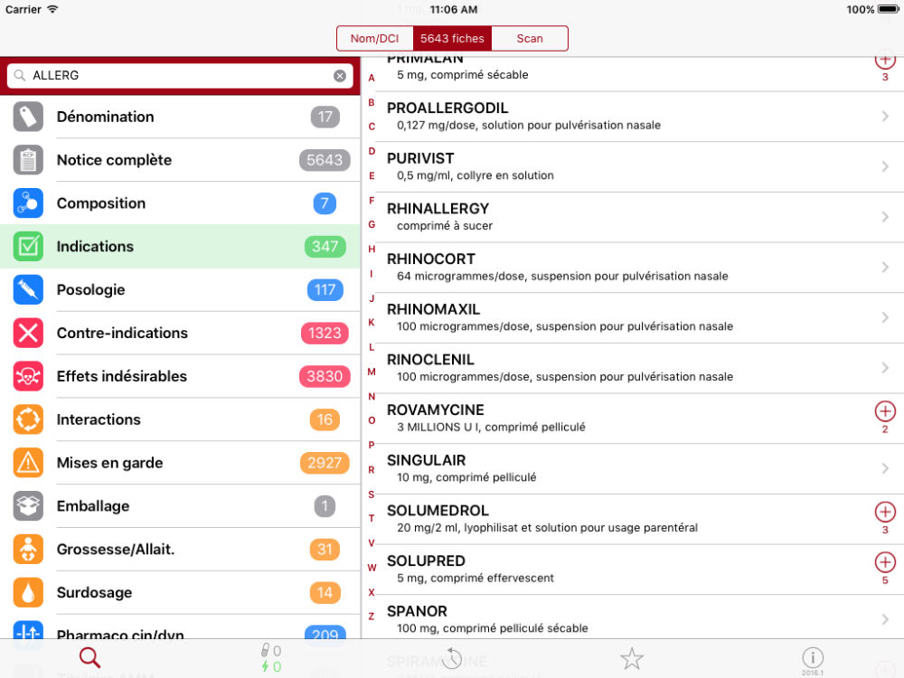The height and width of the screenshot is (678, 904).
Task: Filter by Contre-indications category
Action: tap(180, 333)
